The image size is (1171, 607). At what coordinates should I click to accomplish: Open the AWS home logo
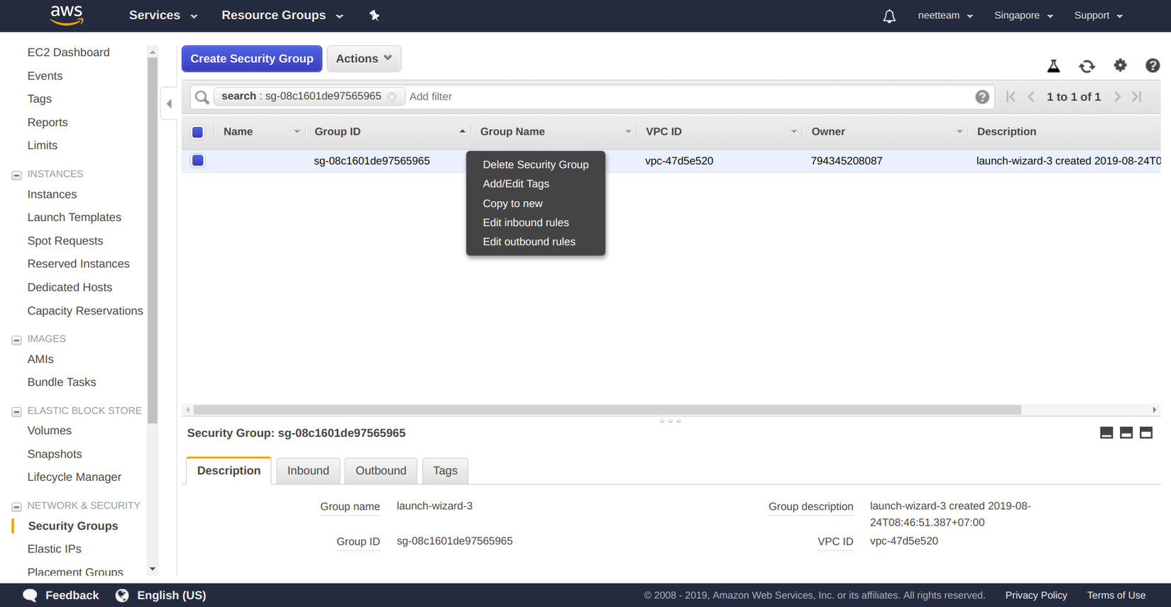(67, 15)
